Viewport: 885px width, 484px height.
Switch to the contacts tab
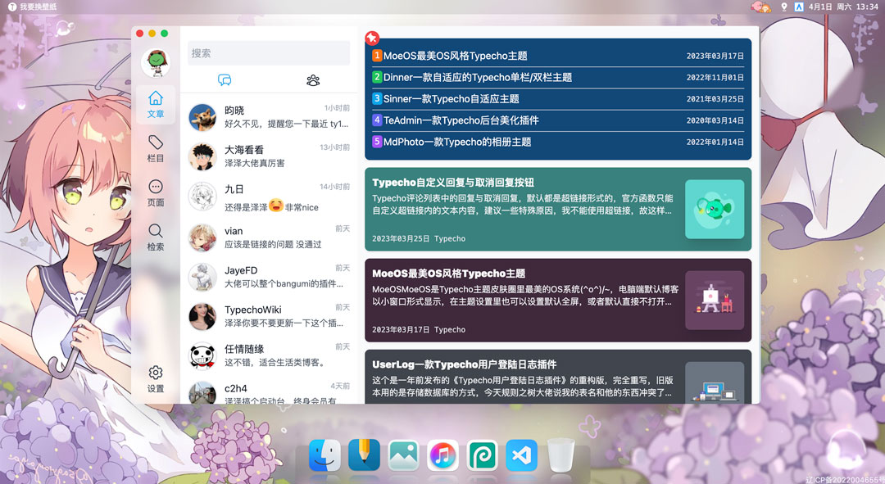click(x=312, y=79)
